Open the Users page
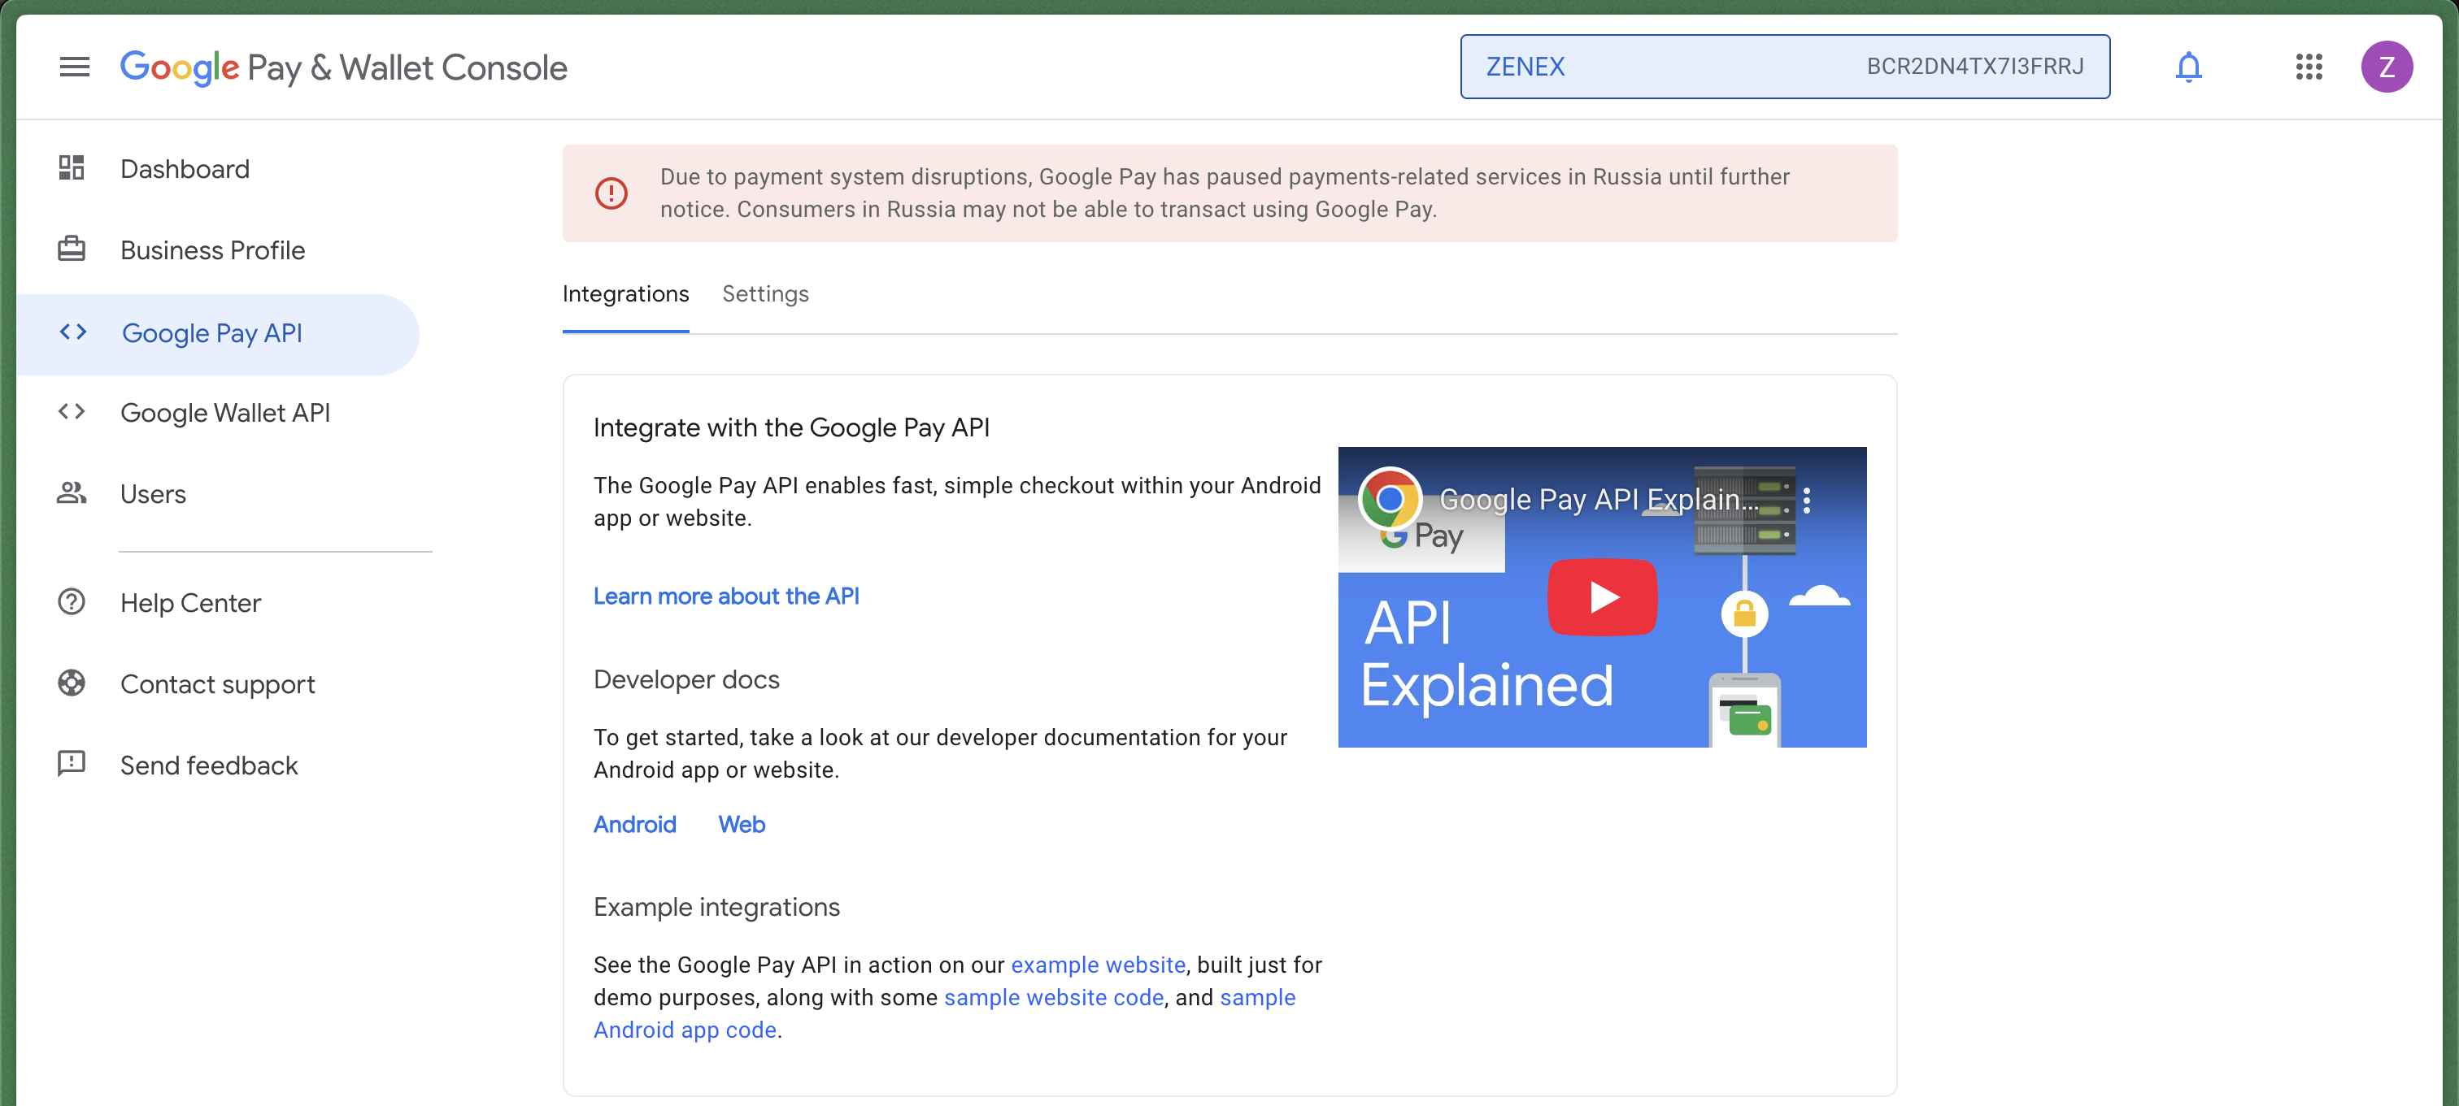The width and height of the screenshot is (2459, 1106). pos(153,494)
